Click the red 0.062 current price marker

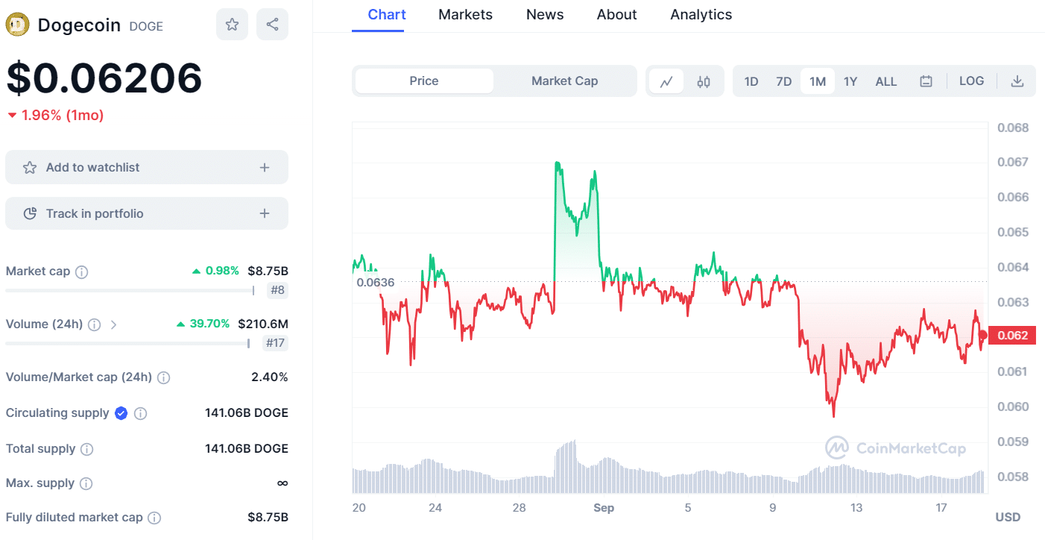coord(1011,336)
